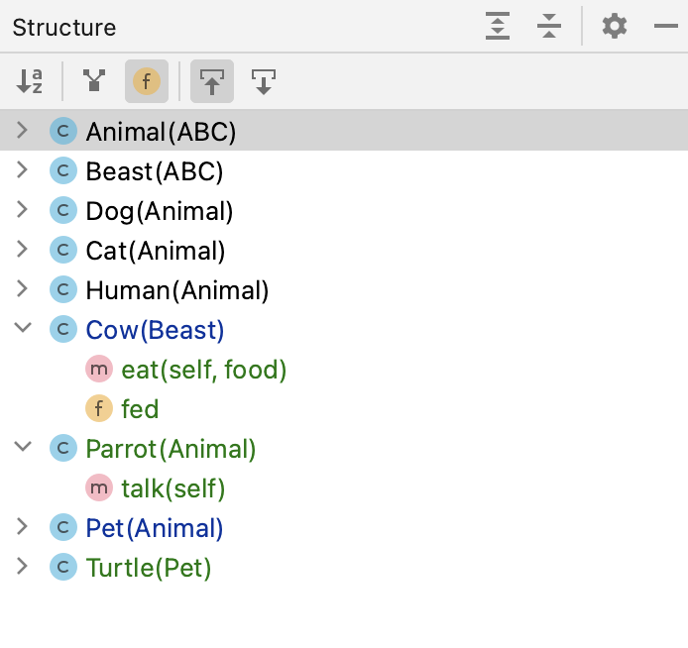Select the fed field entry

point(140,409)
